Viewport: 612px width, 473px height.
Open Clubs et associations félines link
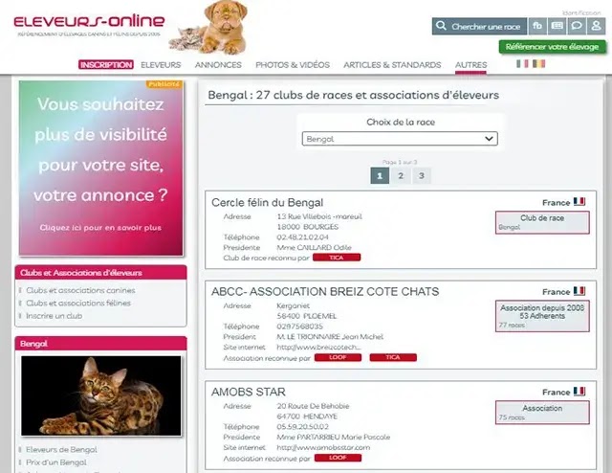tap(78, 303)
